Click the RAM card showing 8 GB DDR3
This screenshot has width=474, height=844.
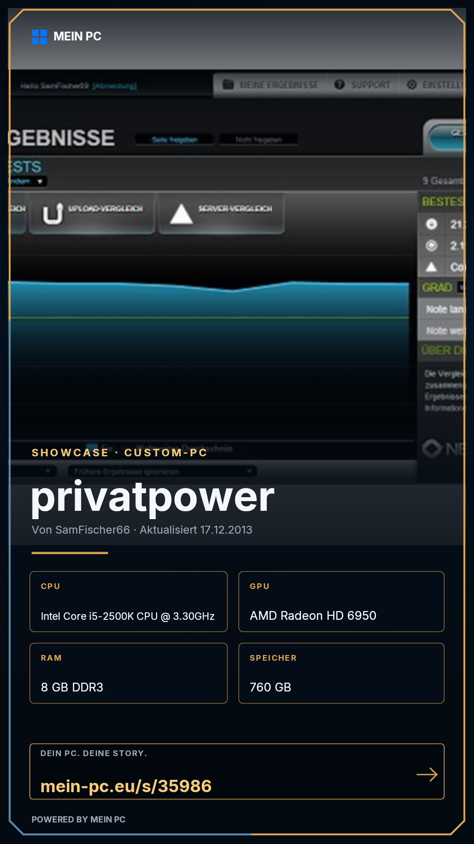tap(129, 673)
